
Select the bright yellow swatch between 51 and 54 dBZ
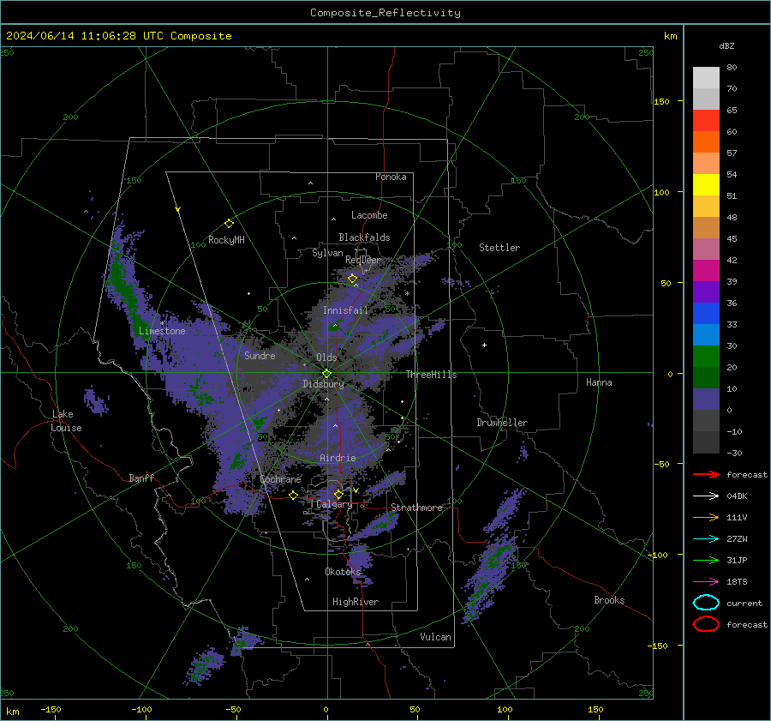(706, 185)
